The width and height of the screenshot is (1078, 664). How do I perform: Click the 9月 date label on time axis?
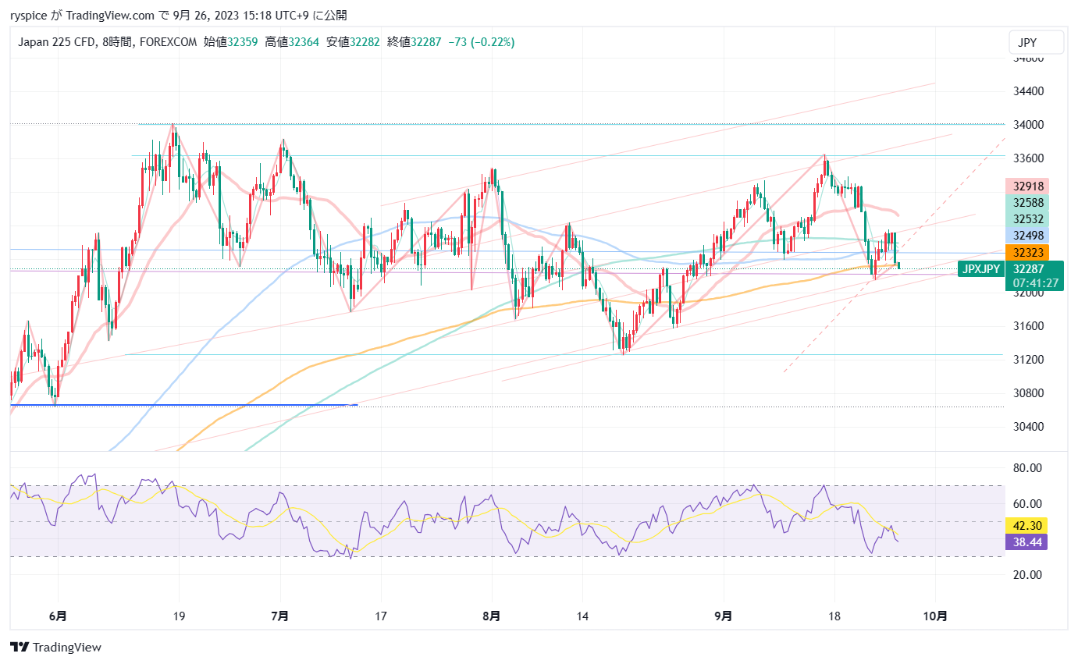click(723, 616)
